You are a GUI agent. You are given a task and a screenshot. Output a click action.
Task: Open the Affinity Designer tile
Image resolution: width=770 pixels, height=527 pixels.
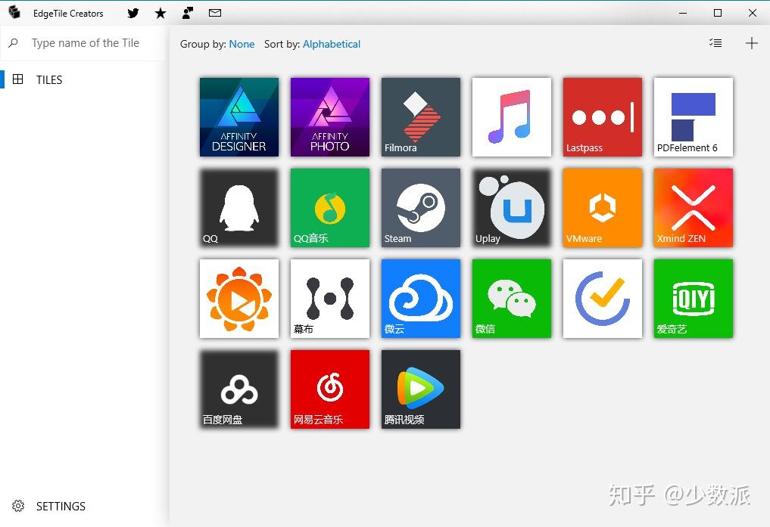pos(239,117)
